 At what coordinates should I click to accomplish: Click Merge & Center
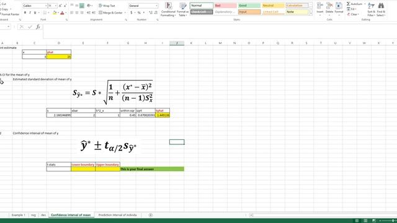click(x=110, y=12)
